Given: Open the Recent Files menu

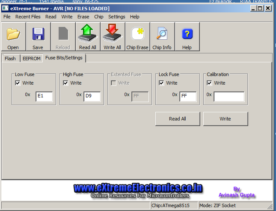Looking at the screenshot, I should tap(28, 17).
